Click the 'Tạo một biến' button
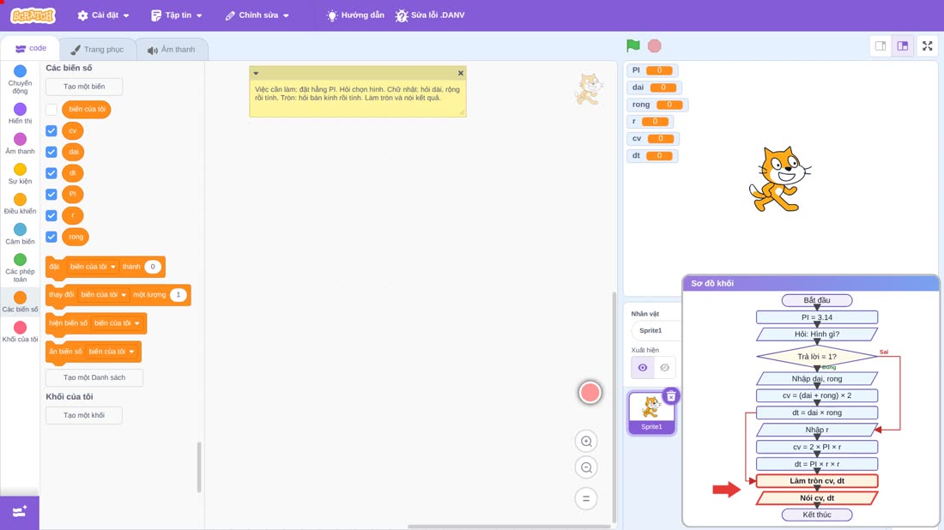The width and height of the screenshot is (944, 530). 84,87
